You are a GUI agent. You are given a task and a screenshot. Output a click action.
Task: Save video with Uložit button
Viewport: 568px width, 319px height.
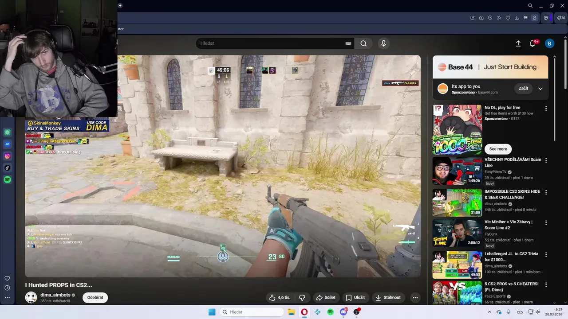[x=355, y=298]
